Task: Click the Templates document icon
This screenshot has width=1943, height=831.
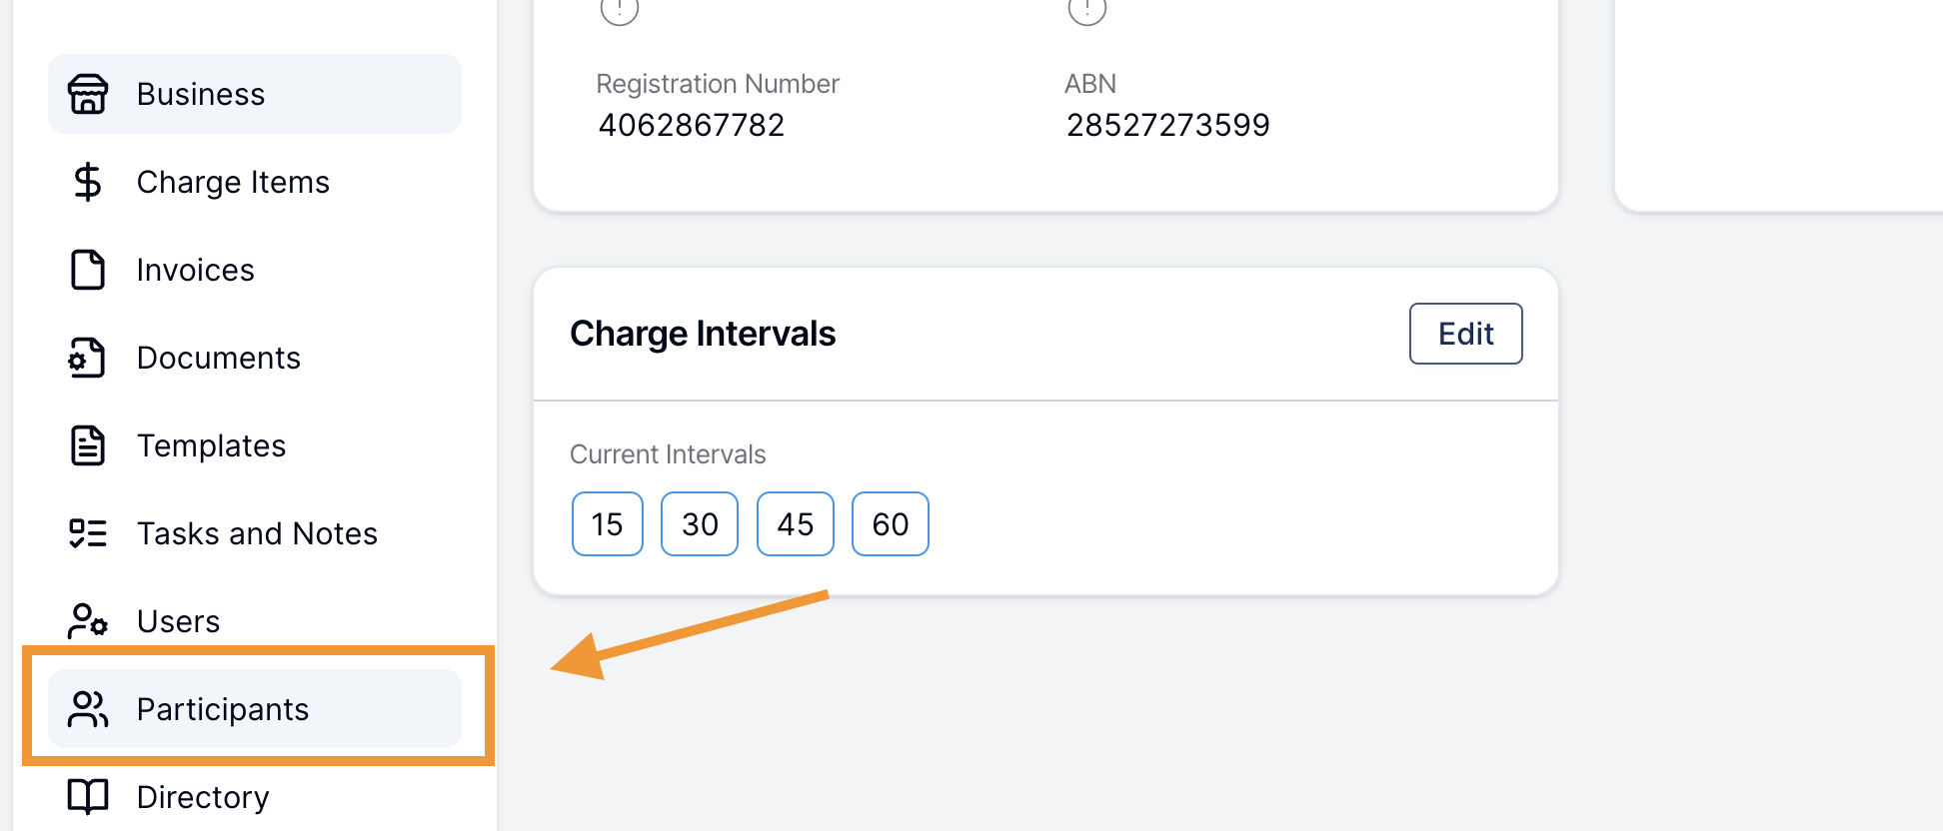Action: click(x=88, y=445)
